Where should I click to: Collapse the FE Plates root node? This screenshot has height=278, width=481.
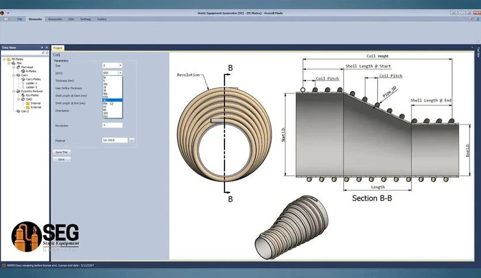[4, 59]
